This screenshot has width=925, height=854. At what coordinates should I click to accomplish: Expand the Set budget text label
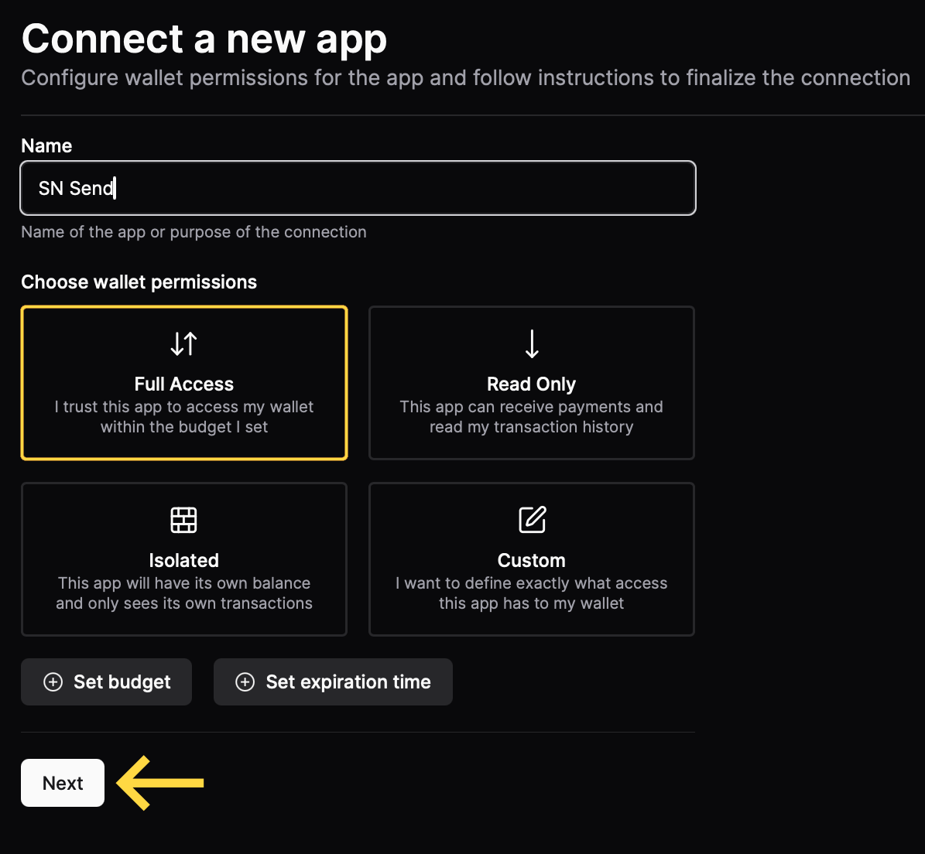pos(122,681)
